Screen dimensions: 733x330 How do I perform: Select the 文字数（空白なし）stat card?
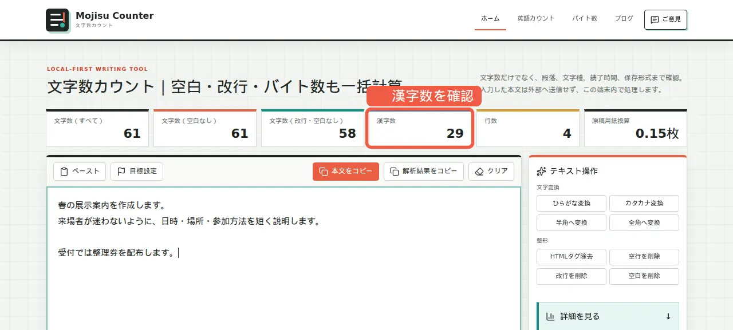[x=205, y=128]
